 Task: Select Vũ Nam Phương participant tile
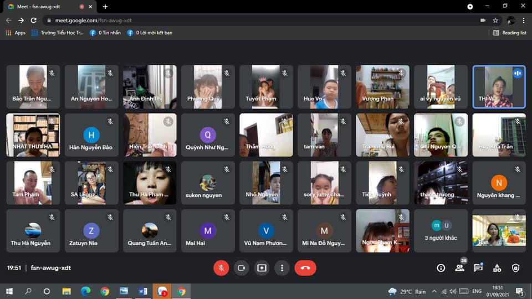pyautogui.click(x=266, y=230)
